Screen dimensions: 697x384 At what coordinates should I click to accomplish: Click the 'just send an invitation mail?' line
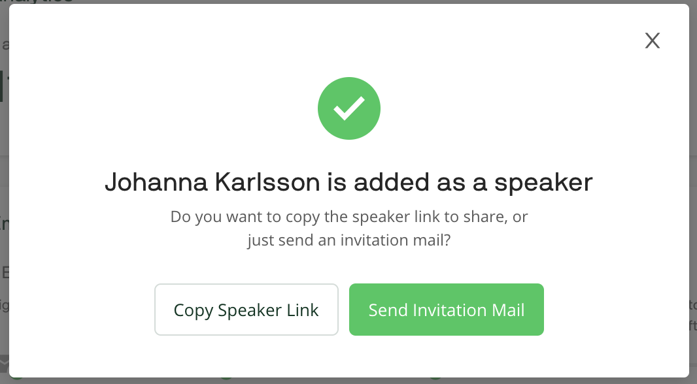point(349,240)
